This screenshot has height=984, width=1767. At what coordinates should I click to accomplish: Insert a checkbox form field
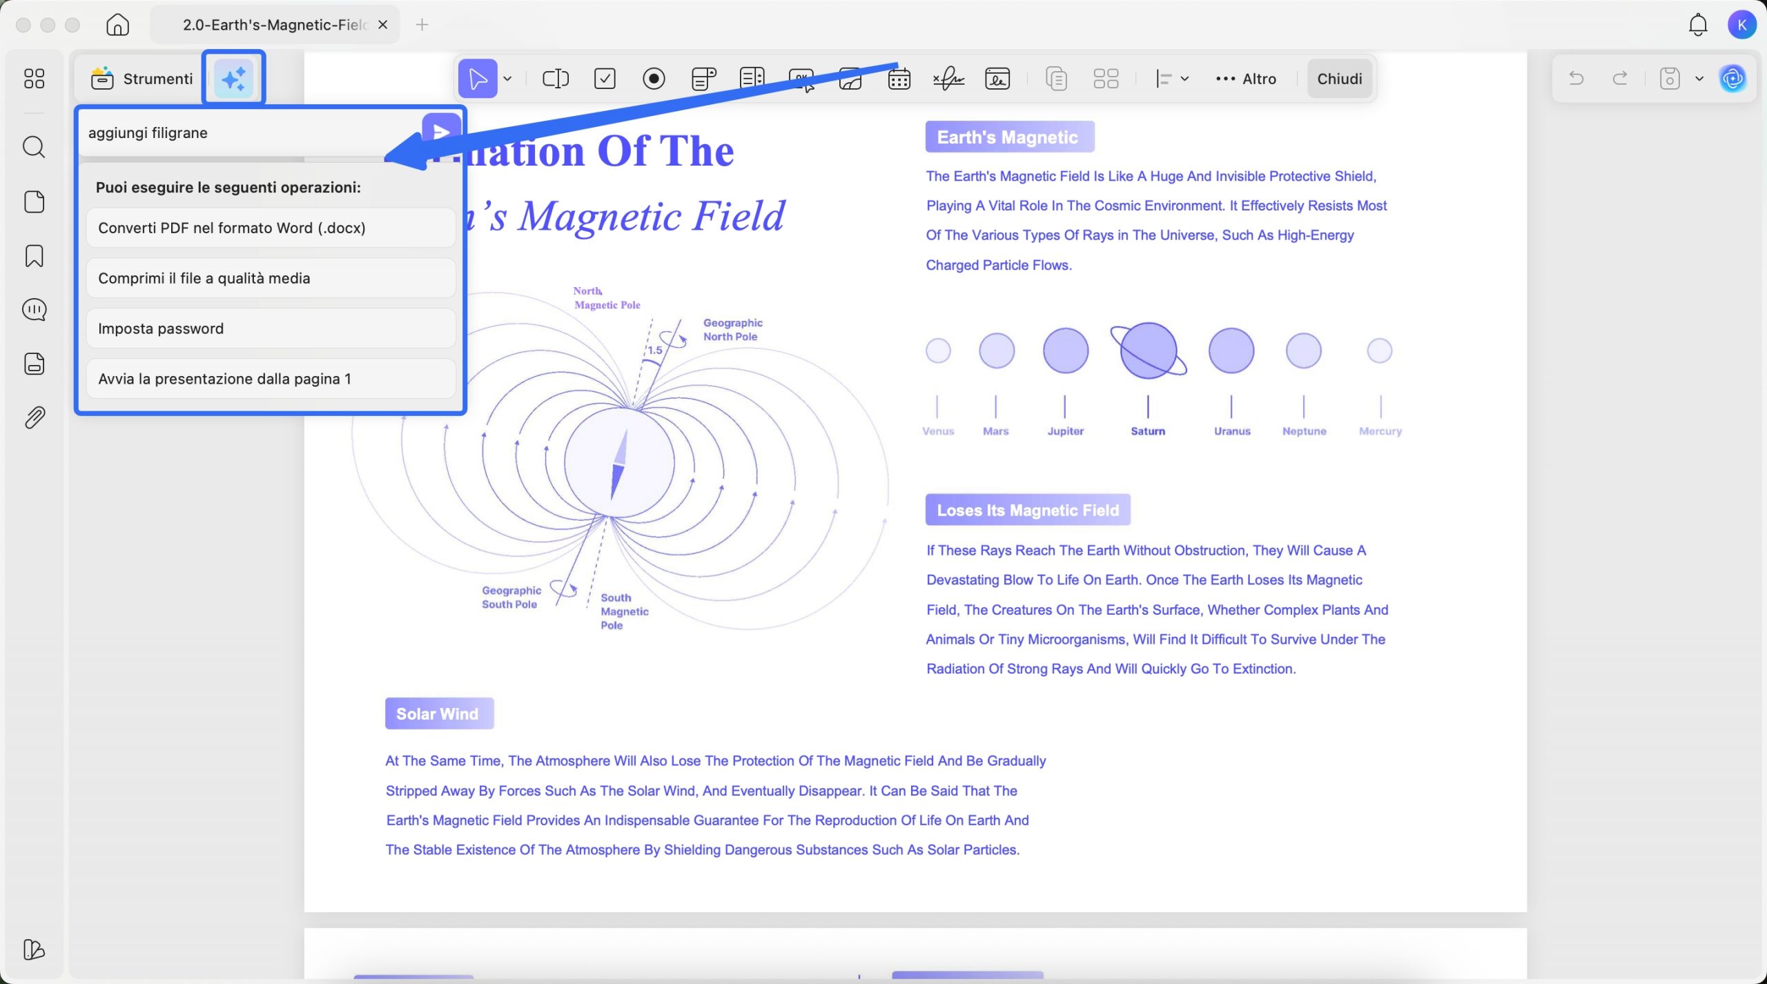605,78
